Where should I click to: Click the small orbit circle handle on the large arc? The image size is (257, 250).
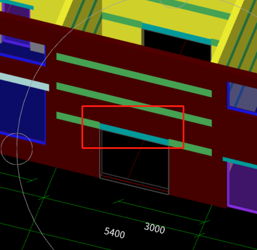pyautogui.click(x=17, y=149)
